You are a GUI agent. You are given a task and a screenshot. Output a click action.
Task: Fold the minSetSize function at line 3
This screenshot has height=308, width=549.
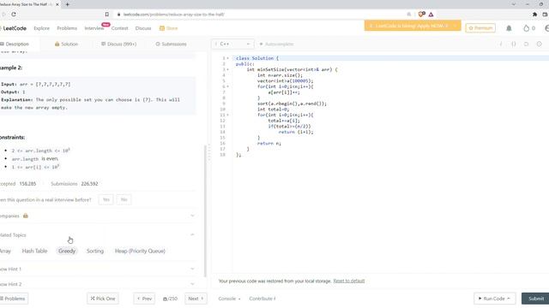[227, 69]
